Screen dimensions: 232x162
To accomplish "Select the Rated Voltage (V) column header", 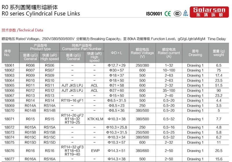I will pyautogui.click(x=142, y=53).
